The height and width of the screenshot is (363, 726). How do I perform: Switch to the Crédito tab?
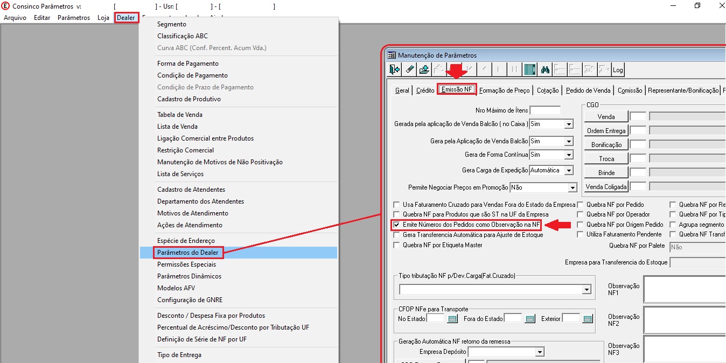click(425, 90)
